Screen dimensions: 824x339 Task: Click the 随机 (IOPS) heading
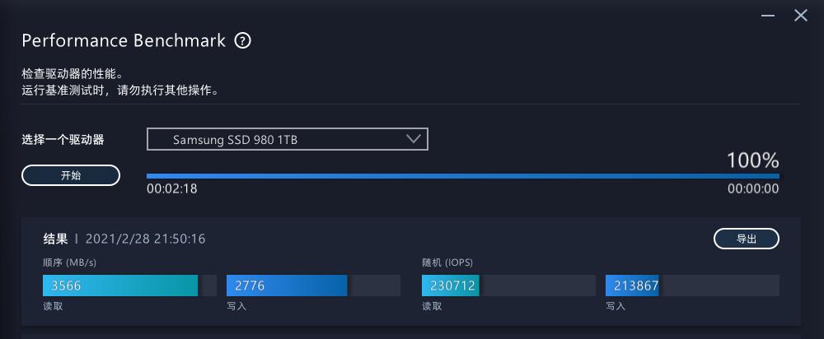click(x=447, y=262)
